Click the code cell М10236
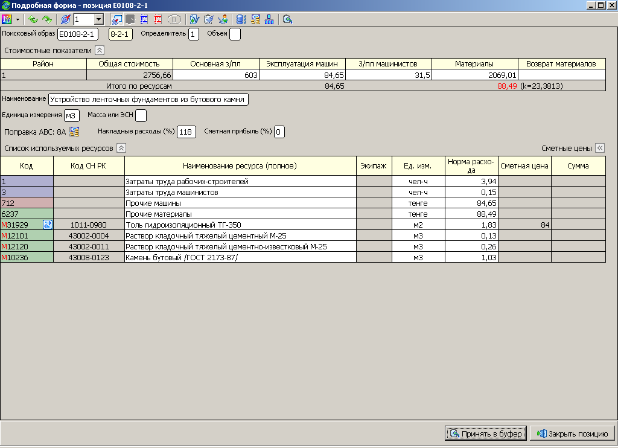Screen dimensions: 618x448 click(27, 258)
